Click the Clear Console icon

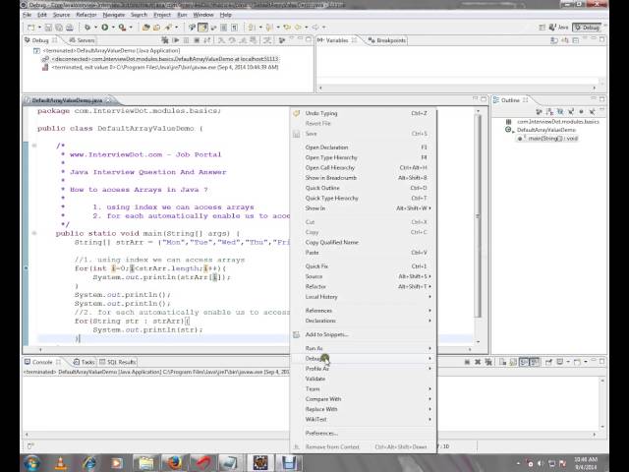(502, 362)
